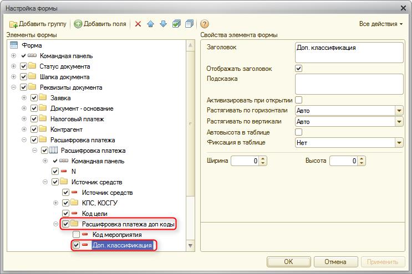The width and height of the screenshot is (412, 274).
Task: Select the Источник средств field row
Action: click(107, 193)
